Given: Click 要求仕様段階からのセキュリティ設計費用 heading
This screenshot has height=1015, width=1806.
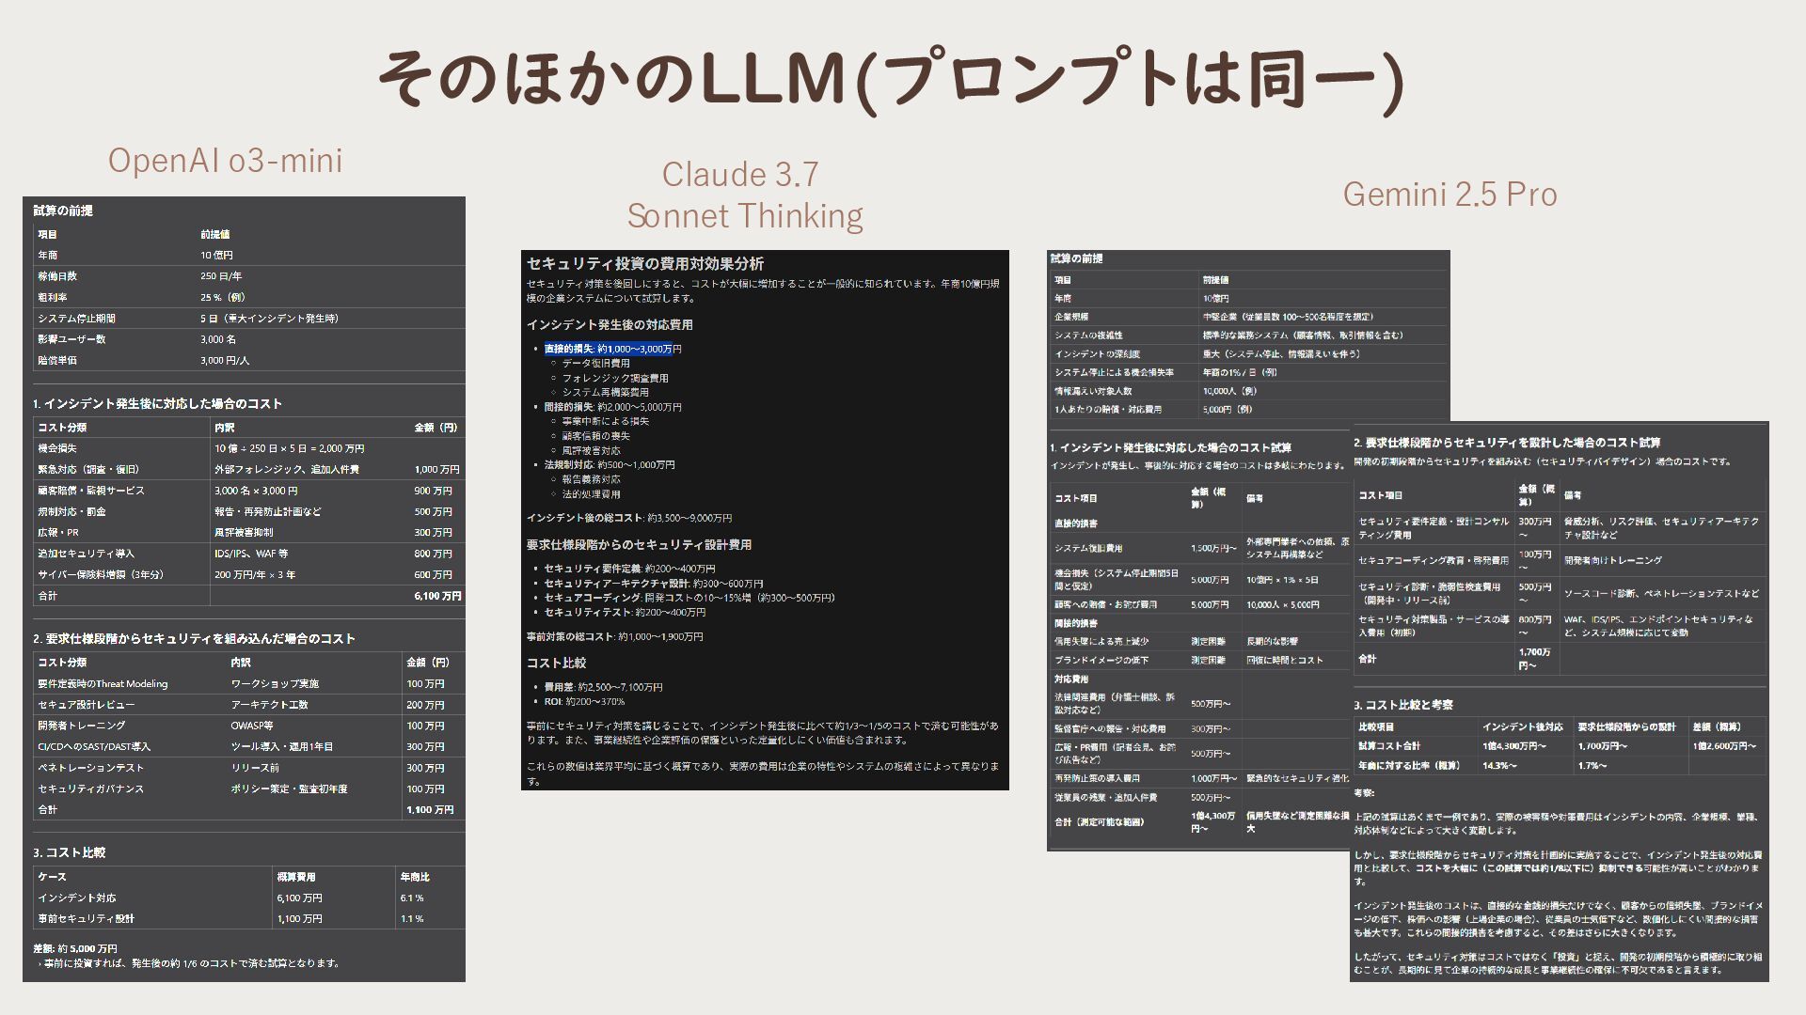Looking at the screenshot, I should (639, 545).
